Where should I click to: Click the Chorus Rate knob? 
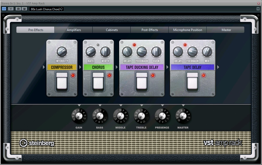pos(91,52)
